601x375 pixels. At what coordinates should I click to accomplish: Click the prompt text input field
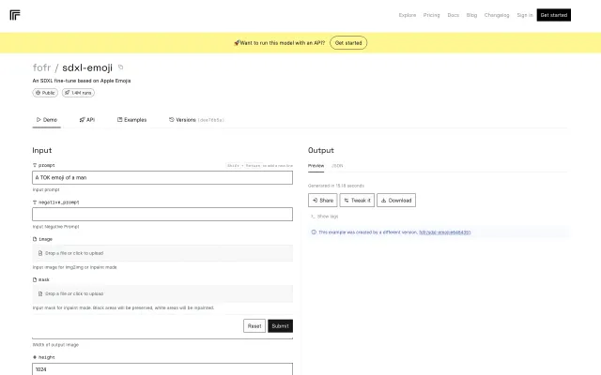pos(162,177)
